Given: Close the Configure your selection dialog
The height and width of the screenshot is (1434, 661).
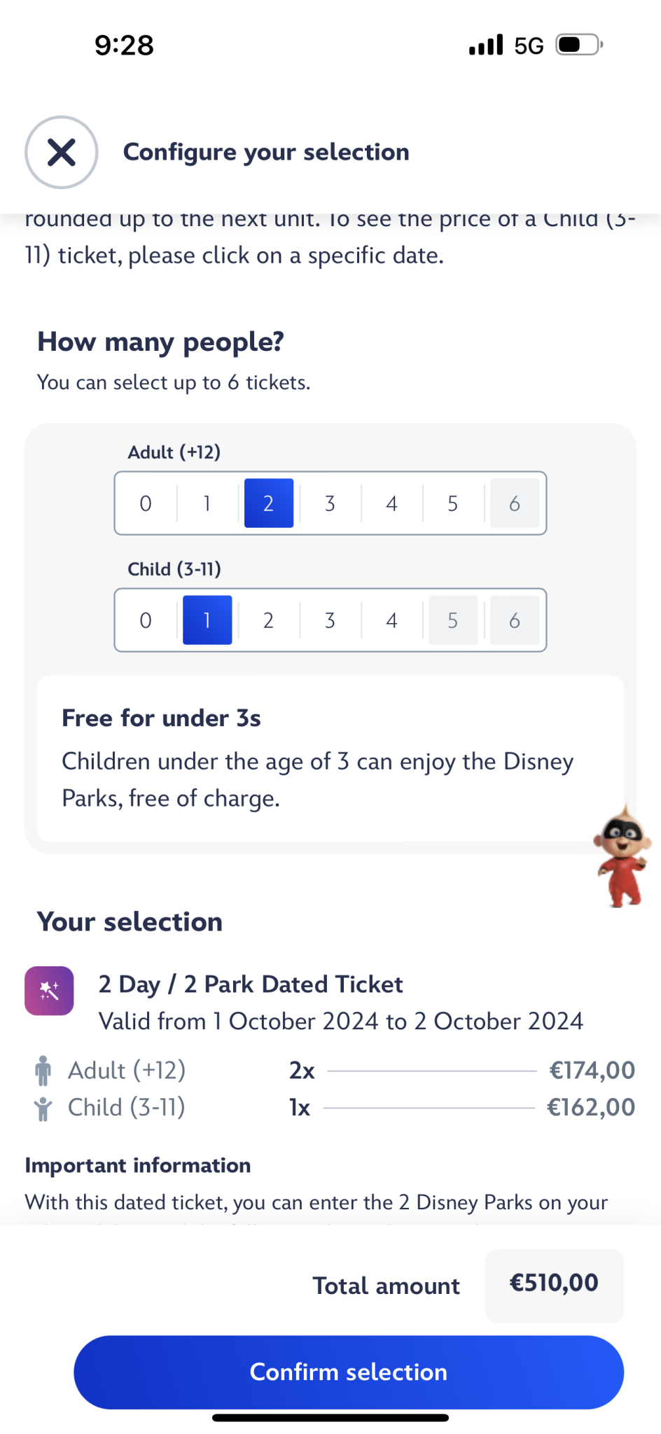Looking at the screenshot, I should [x=62, y=152].
